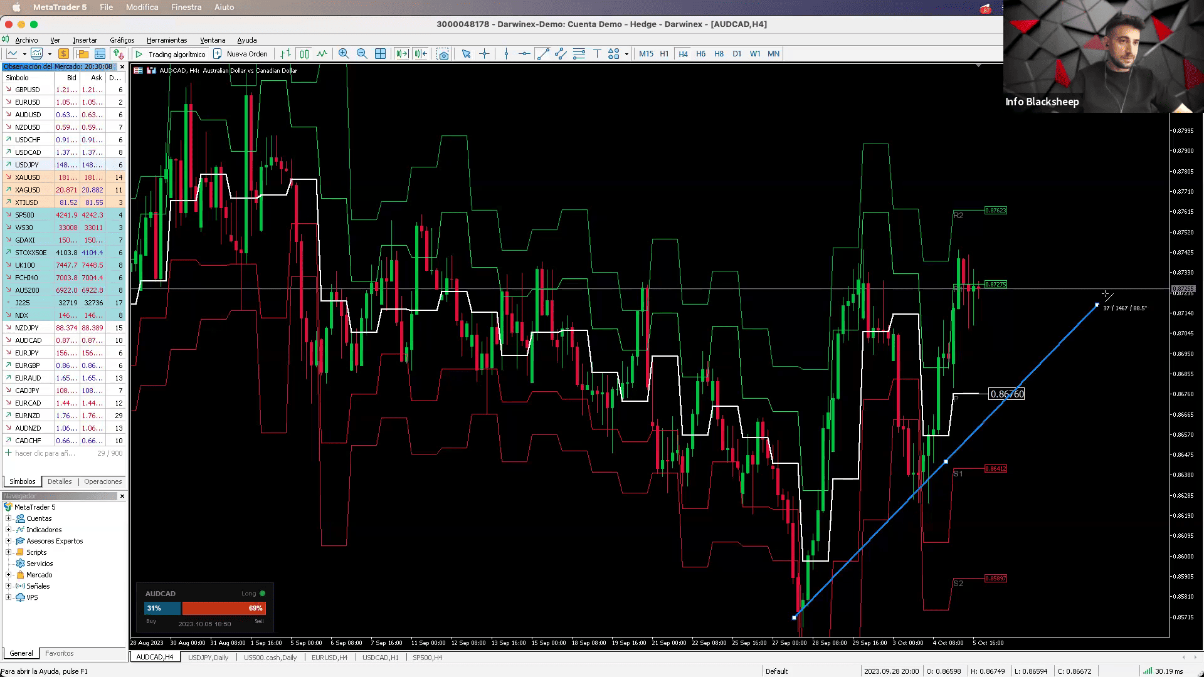The image size is (1204, 677).
Task: Switch chart to D1 timeframe
Action: point(737,54)
